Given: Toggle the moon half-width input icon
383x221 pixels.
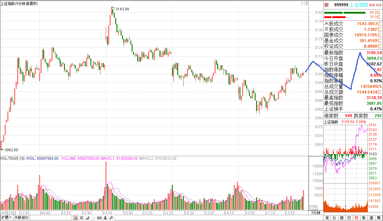Looking at the screenshot, I should 87,218.
